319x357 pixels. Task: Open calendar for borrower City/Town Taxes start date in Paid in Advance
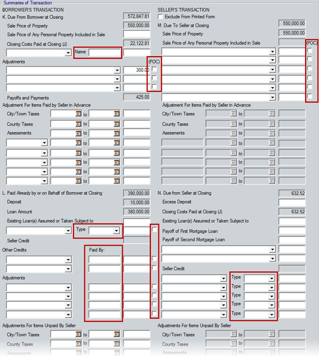click(x=79, y=114)
